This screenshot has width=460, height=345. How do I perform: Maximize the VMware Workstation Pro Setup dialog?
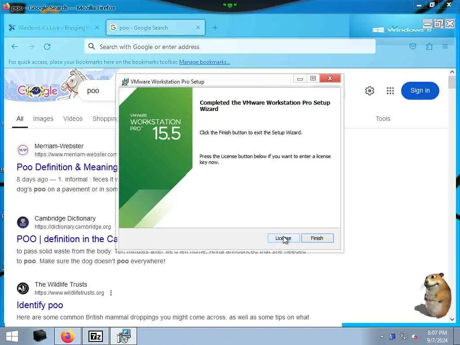point(313,78)
